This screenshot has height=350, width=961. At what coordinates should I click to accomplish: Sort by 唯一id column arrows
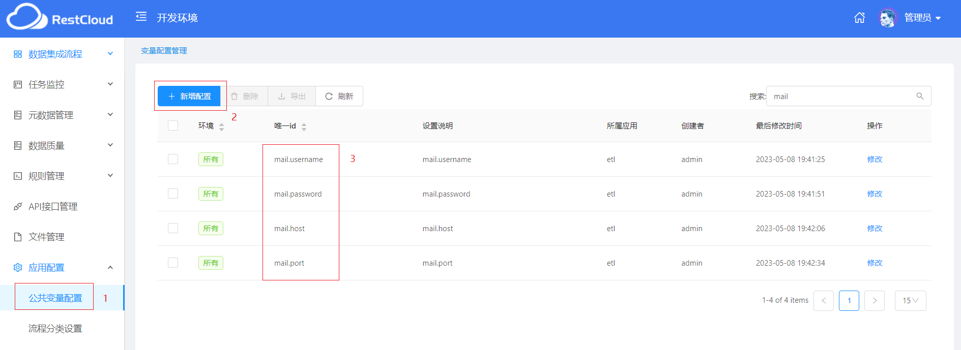point(304,126)
